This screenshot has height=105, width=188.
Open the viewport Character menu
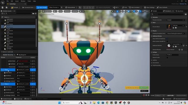(x=67, y=11)
